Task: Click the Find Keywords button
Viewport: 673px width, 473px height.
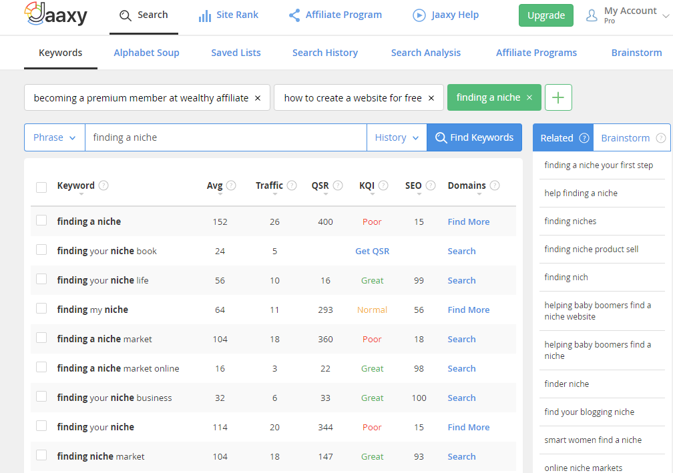Action: tap(474, 137)
